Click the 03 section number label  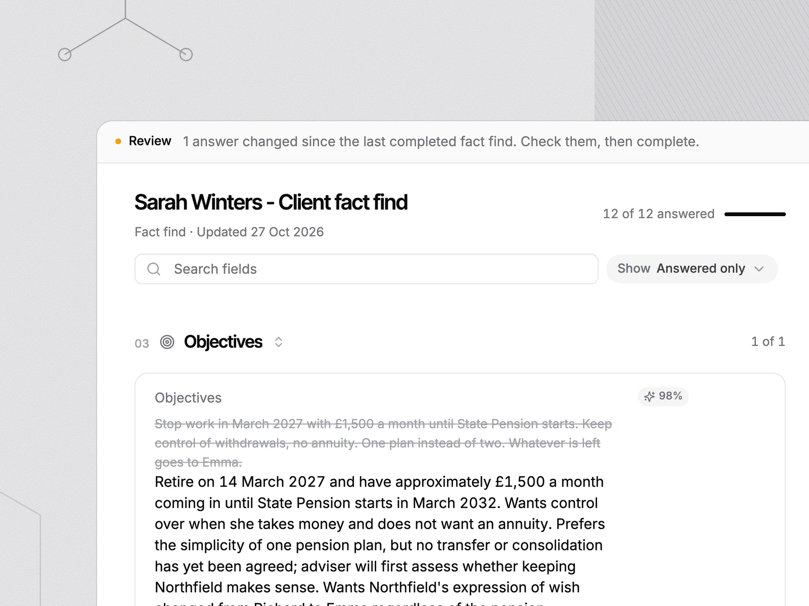(142, 343)
